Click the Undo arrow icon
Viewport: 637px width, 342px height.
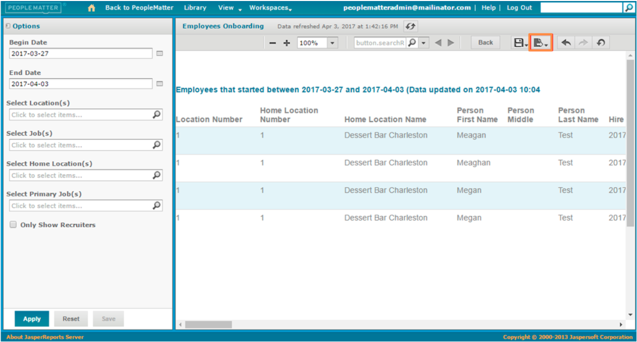coord(566,43)
